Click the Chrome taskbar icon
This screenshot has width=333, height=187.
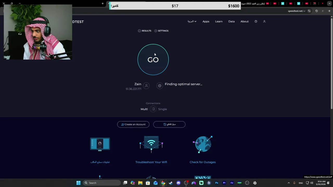coord(163,183)
